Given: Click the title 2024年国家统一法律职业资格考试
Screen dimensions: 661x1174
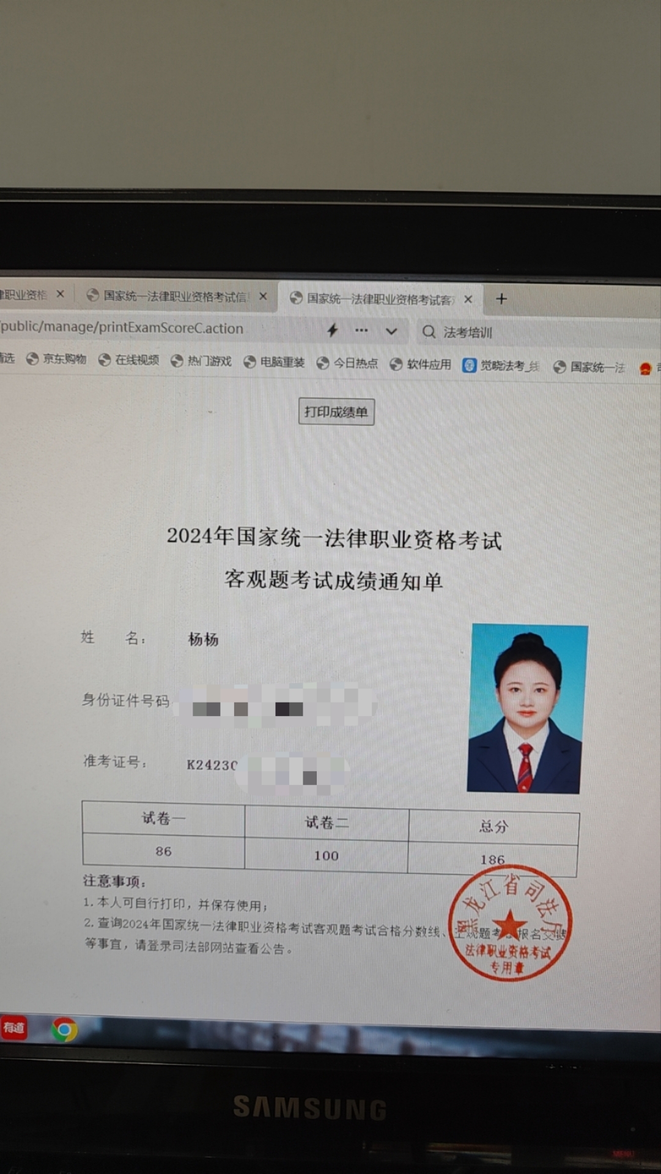Looking at the screenshot, I should pyautogui.click(x=334, y=538).
